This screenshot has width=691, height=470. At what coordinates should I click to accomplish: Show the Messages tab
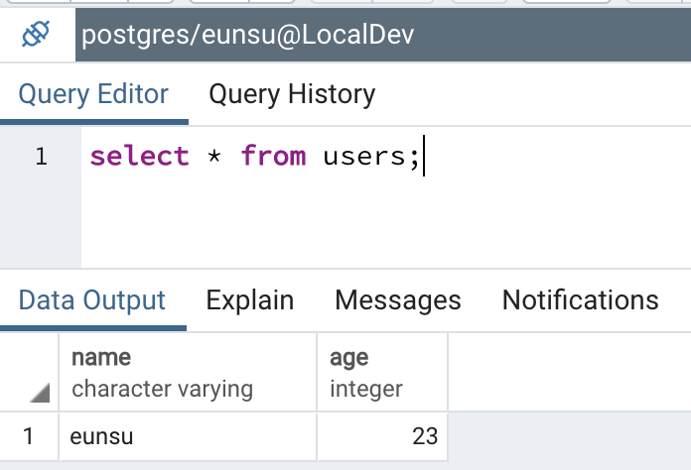398,301
